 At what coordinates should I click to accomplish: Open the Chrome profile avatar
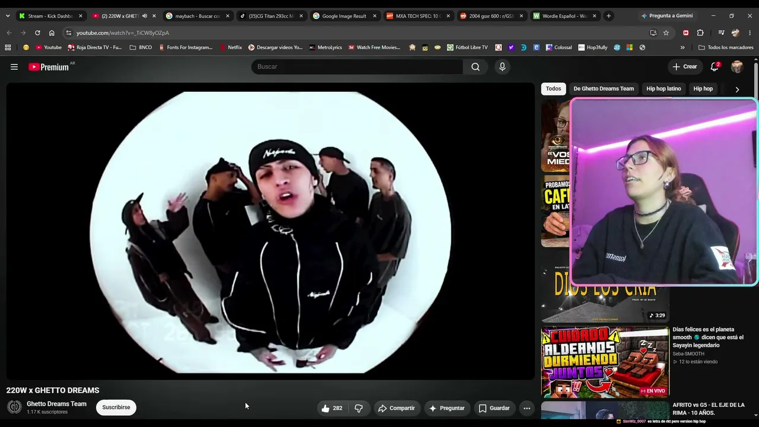pos(735,33)
